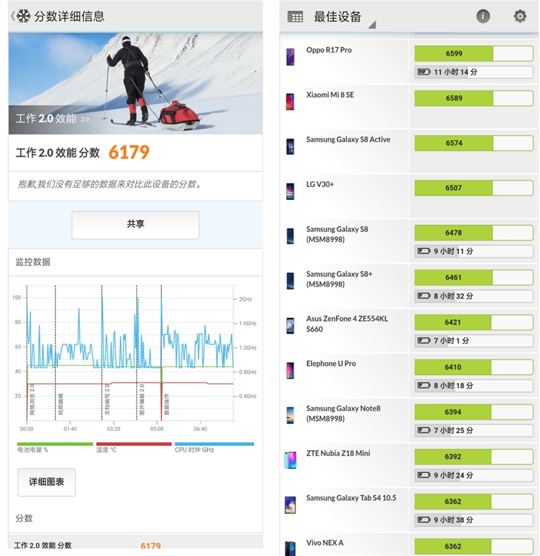
Task: Open the 详细图表 detailed chart button
Action: (47, 482)
